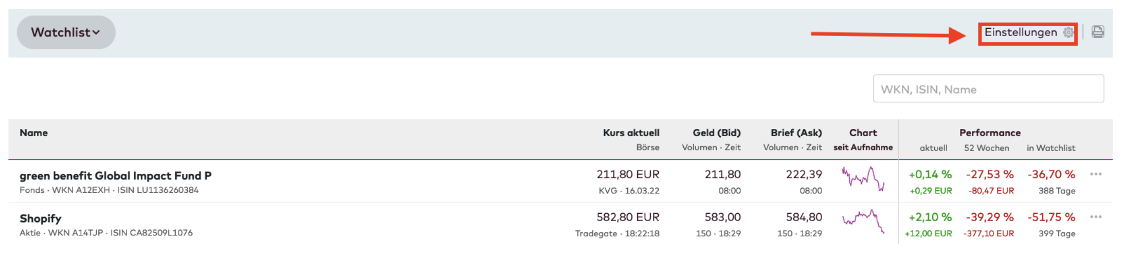
Task: Change chart period 'seit Aufnahme'
Action: tap(863, 148)
